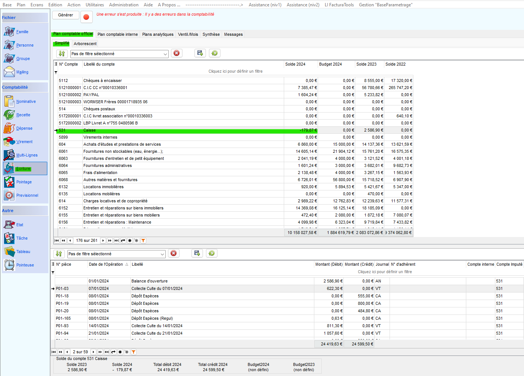Expand the upper 'Pas de filtre sélectionné' dropdown

[x=165, y=54]
